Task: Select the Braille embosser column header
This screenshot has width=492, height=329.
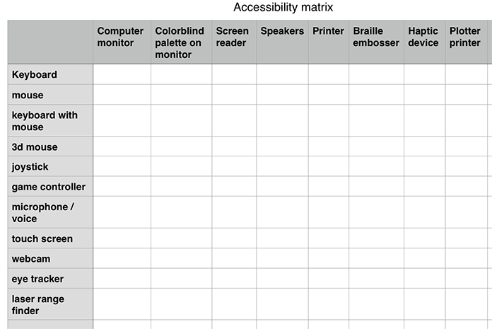Action: [377, 42]
